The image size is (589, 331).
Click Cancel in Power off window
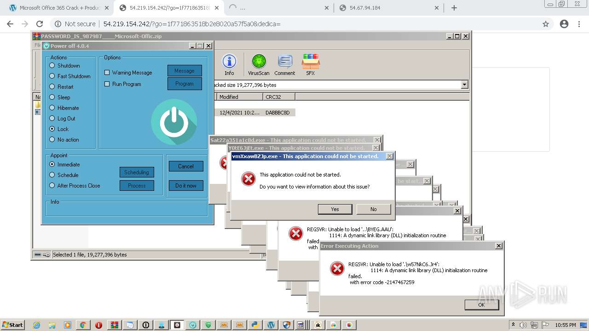pos(186,166)
